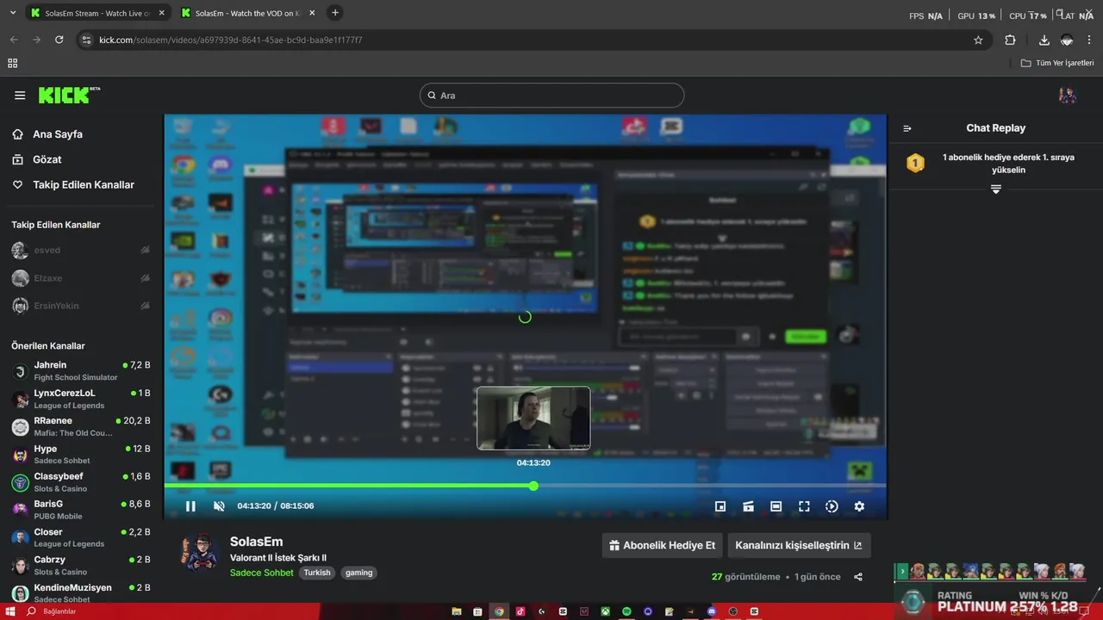Screen dimensions: 1103x620
Task: Open browser extensions puzzle icon
Action: 1010,40
